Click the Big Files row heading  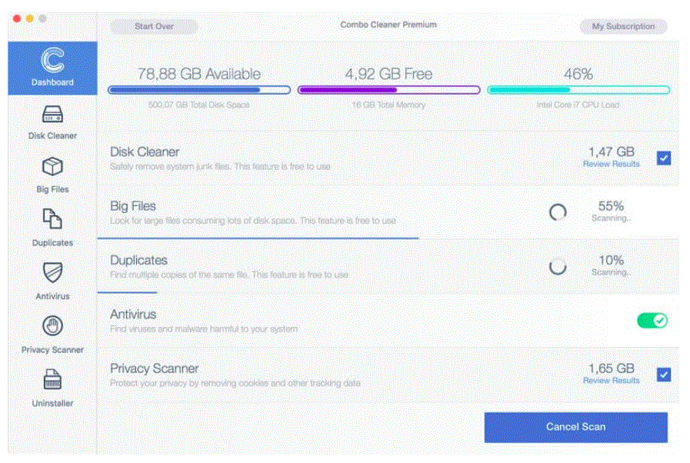pyautogui.click(x=133, y=206)
